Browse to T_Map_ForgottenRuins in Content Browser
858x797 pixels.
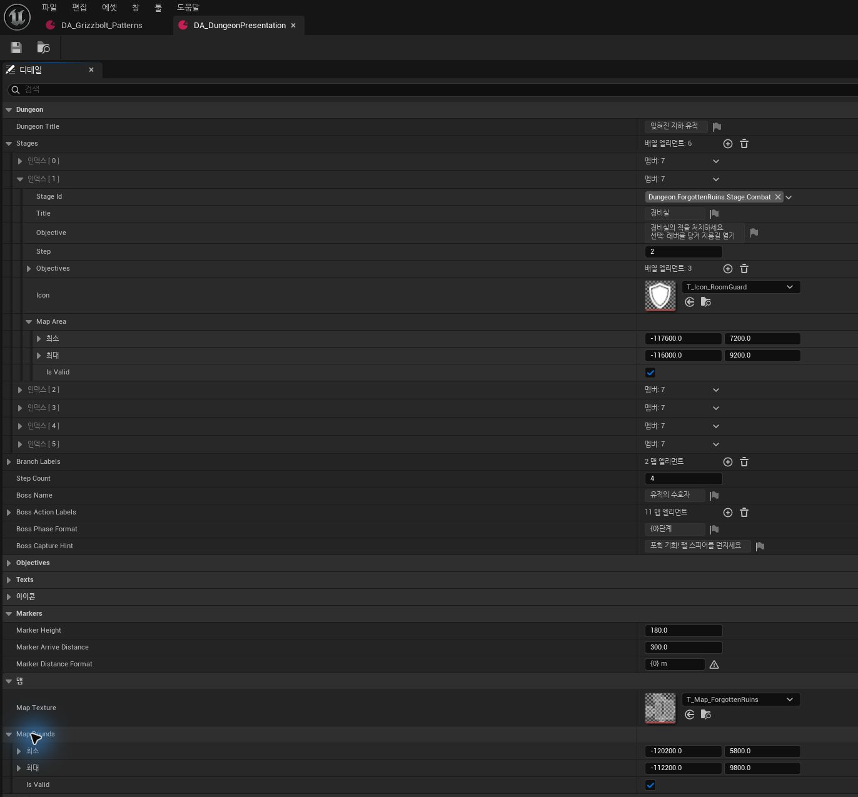706,714
